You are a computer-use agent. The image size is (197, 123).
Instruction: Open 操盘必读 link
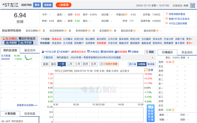(57, 39)
